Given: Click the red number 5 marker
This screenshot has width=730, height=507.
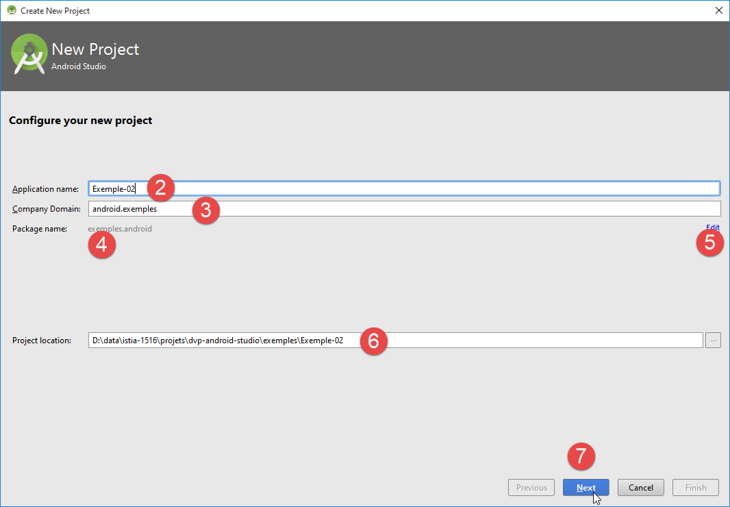Looking at the screenshot, I should tap(709, 243).
